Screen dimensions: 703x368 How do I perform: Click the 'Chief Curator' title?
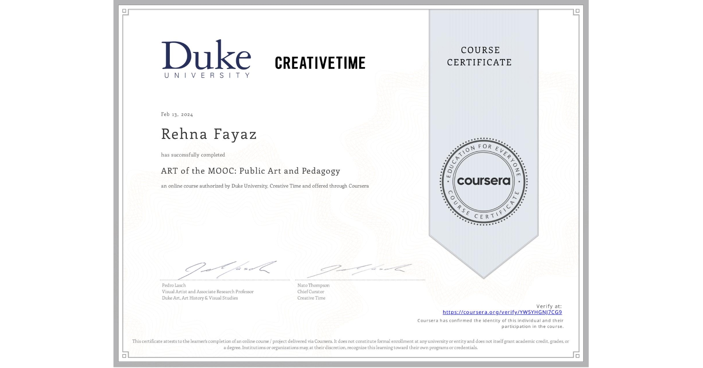(x=311, y=291)
